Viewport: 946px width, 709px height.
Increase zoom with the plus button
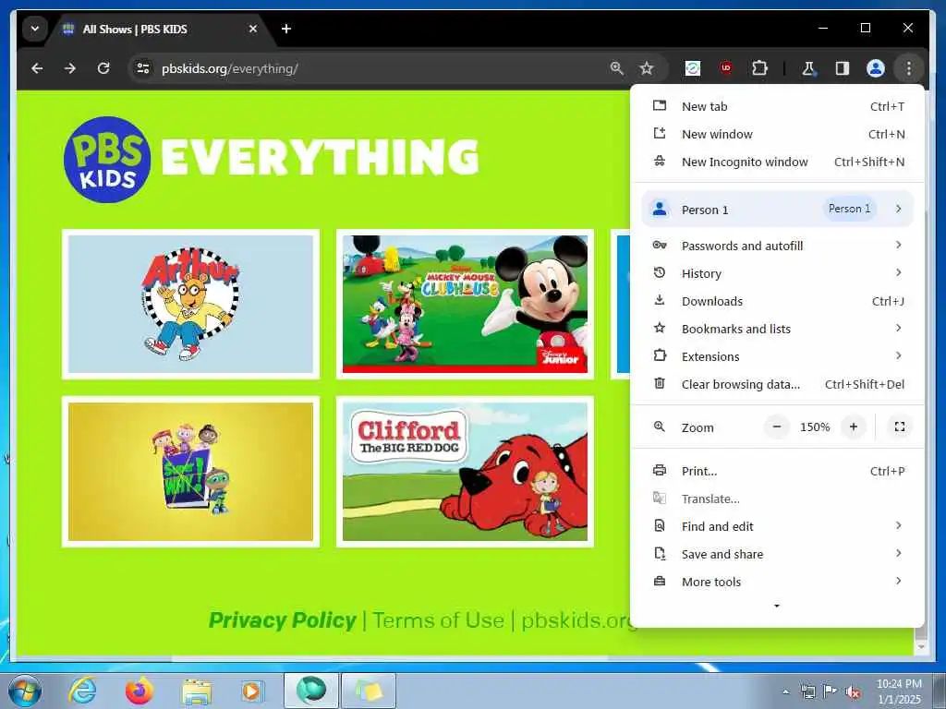coord(853,427)
